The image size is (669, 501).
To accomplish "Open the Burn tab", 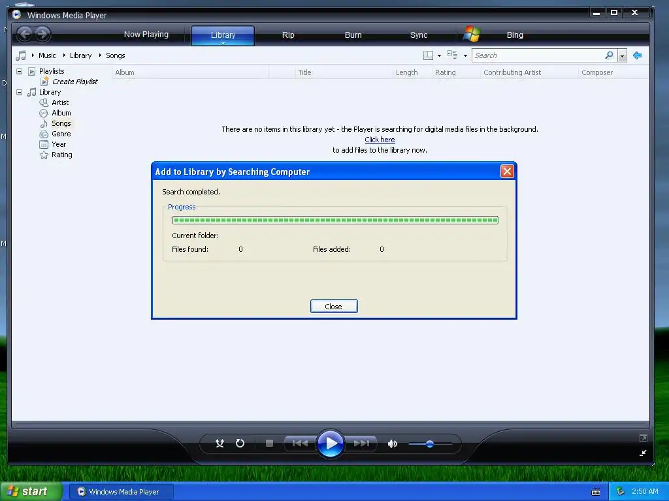I will [x=353, y=35].
